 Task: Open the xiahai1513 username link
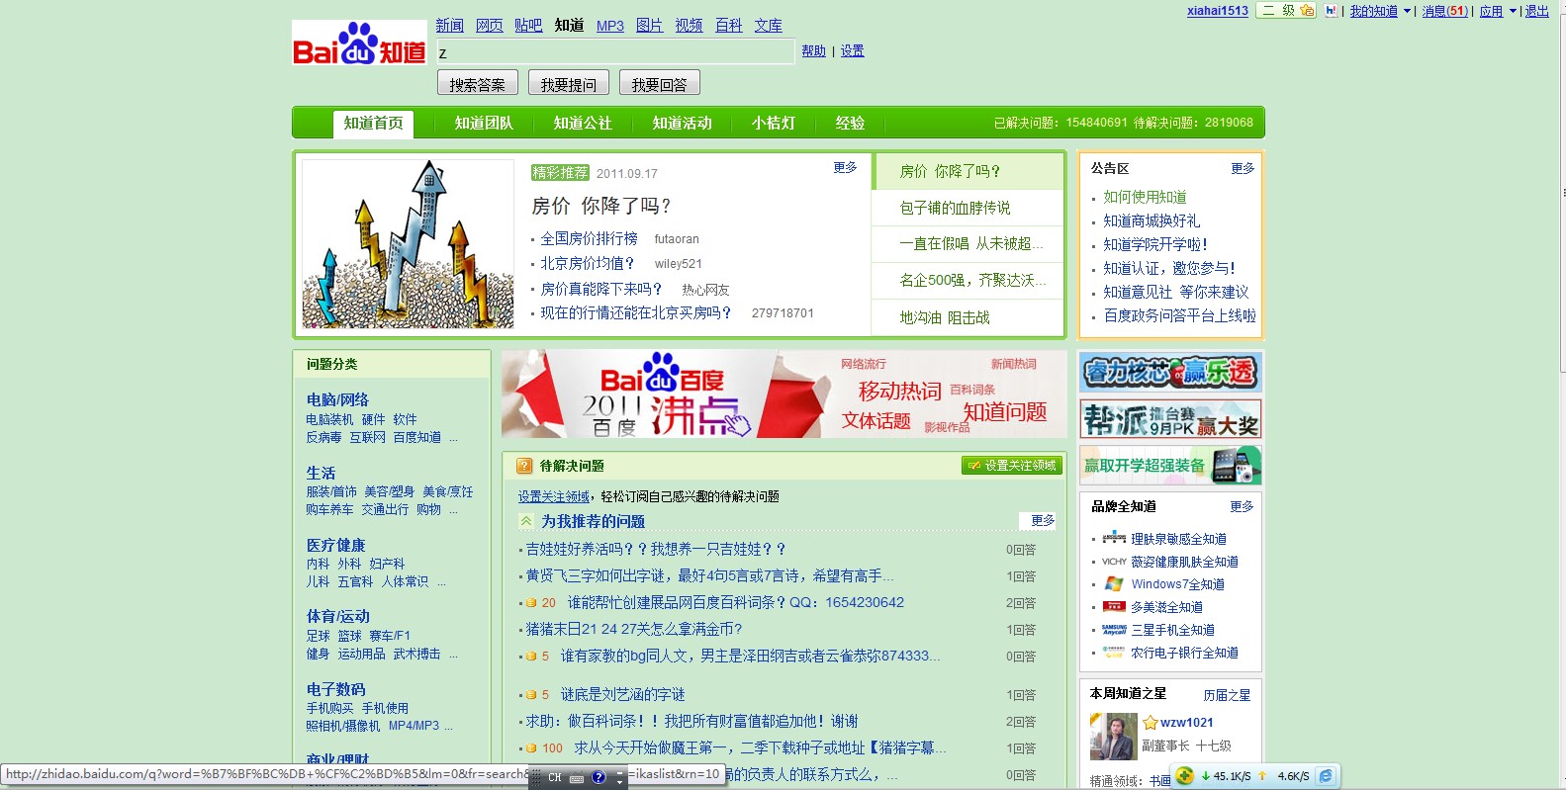[1218, 11]
